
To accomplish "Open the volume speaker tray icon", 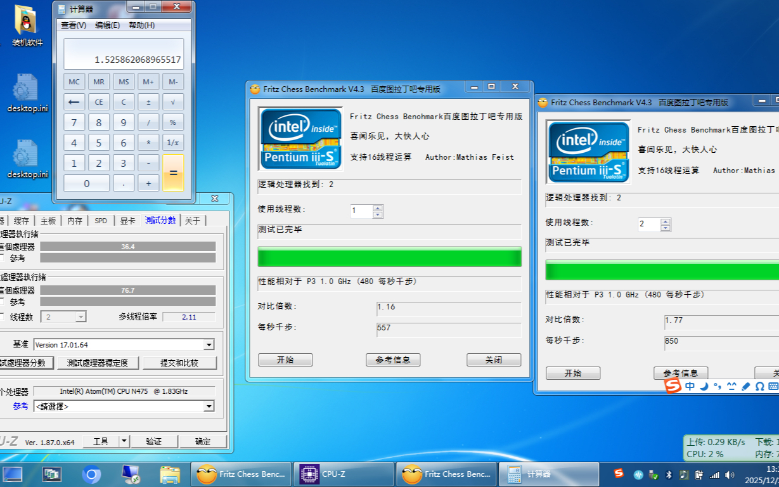I will pyautogui.click(x=730, y=474).
